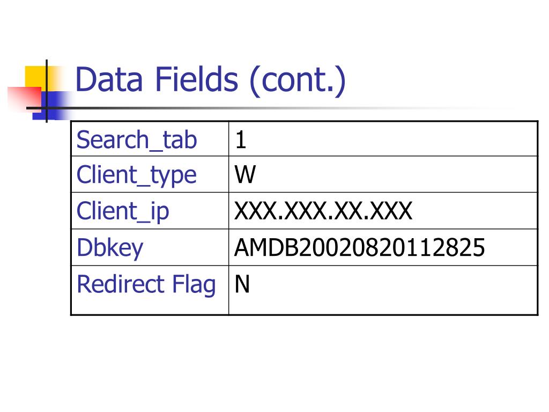549x412 pixels.
Task: Click the Search_tab value 1
Action: point(241,140)
